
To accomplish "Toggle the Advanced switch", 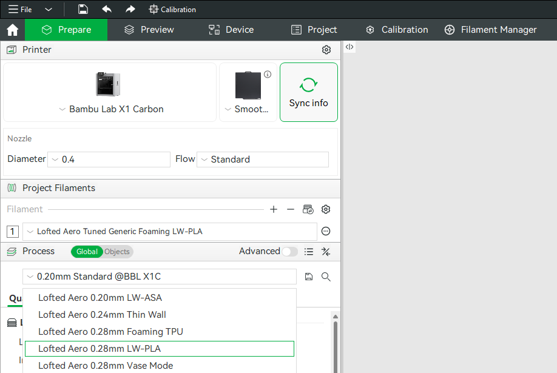I will [289, 252].
